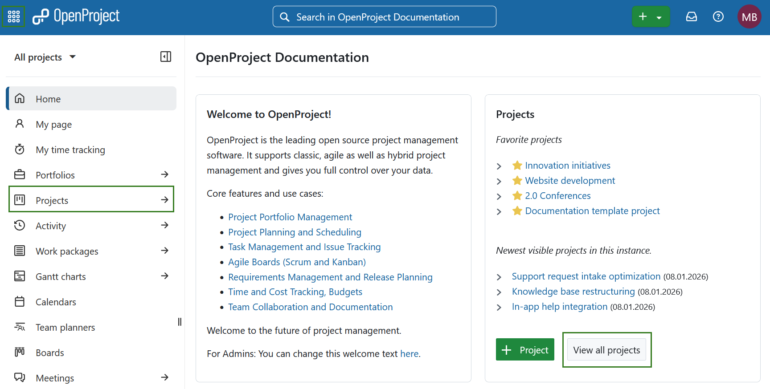This screenshot has width=770, height=389.
Task: Open Time and Cost Tracking, Budgets link
Action: pos(295,292)
